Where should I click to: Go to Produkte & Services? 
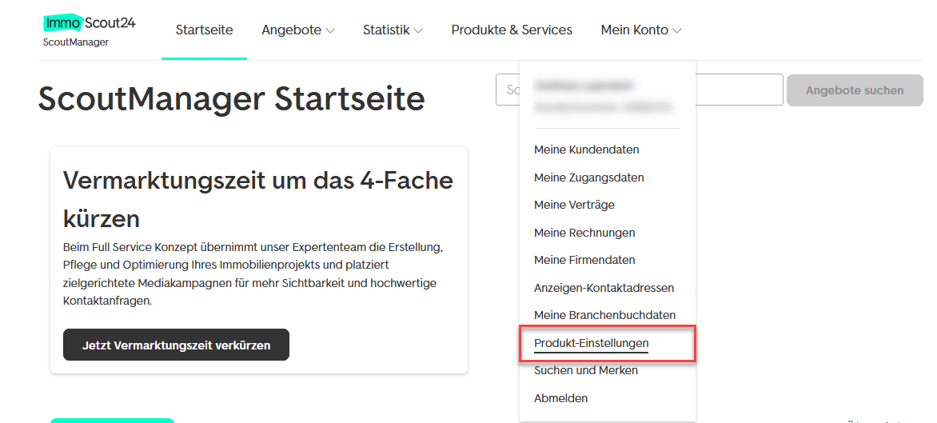point(512,30)
